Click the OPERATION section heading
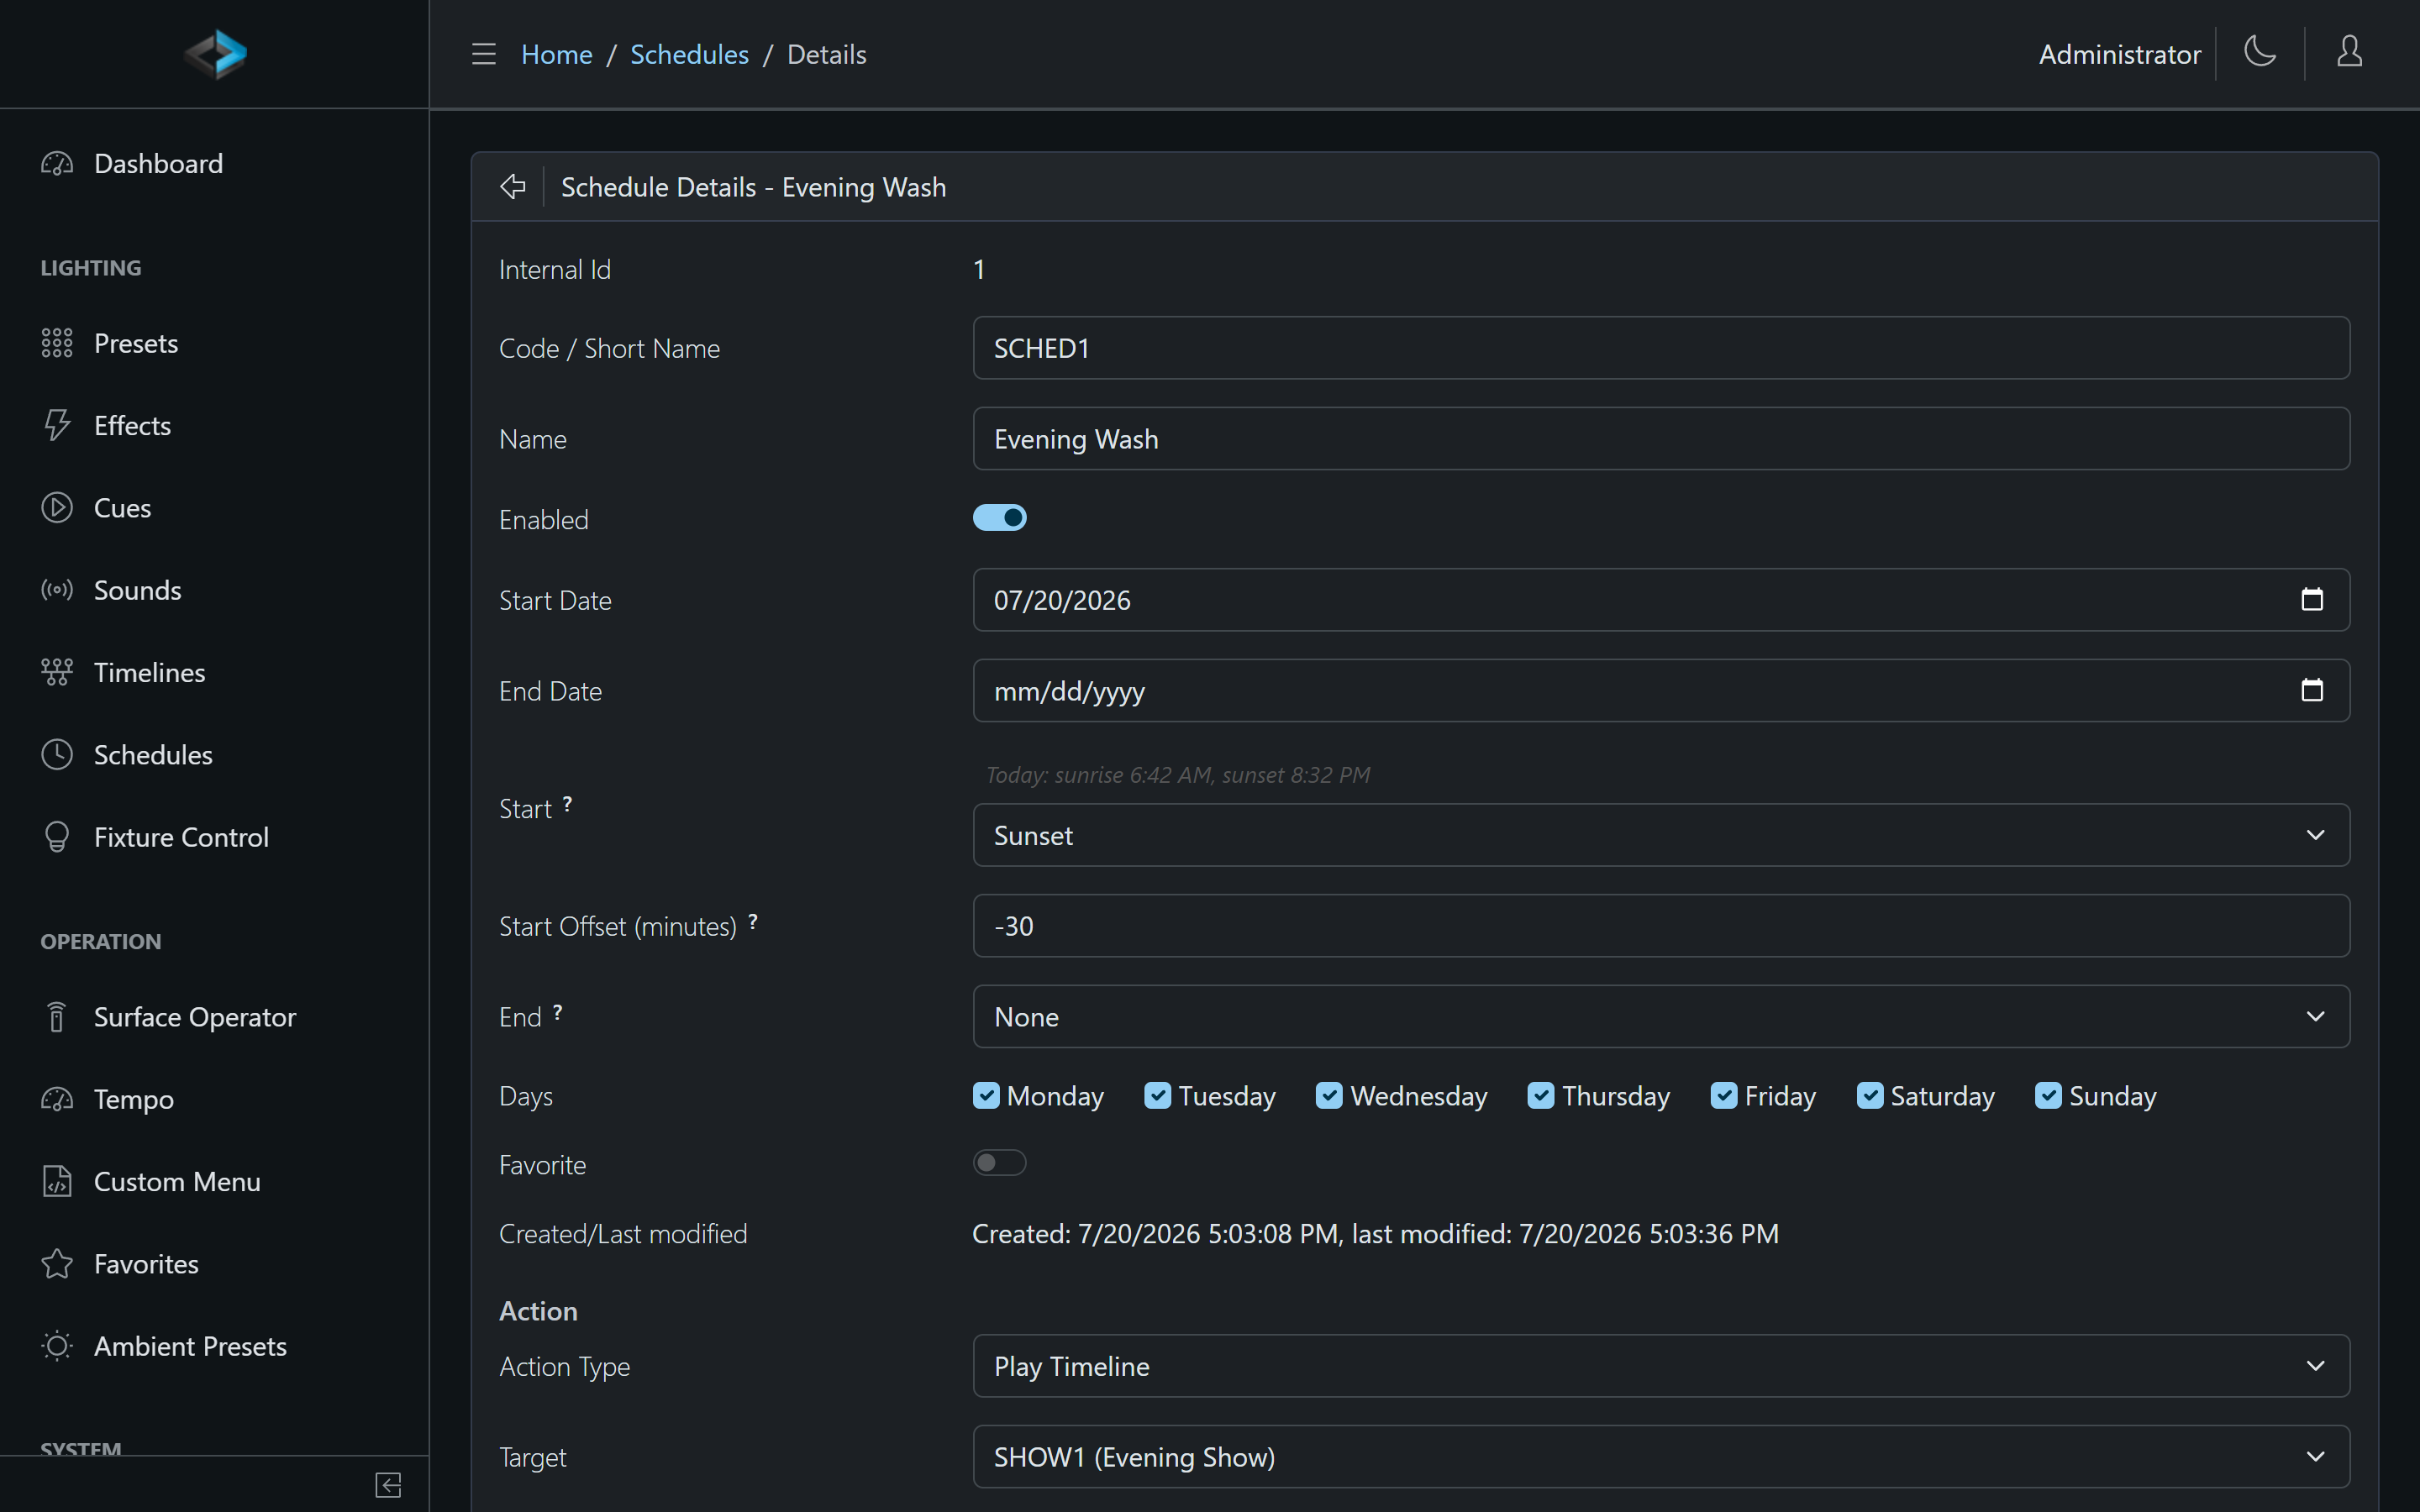Viewport: 2420px width, 1512px height. click(101, 942)
